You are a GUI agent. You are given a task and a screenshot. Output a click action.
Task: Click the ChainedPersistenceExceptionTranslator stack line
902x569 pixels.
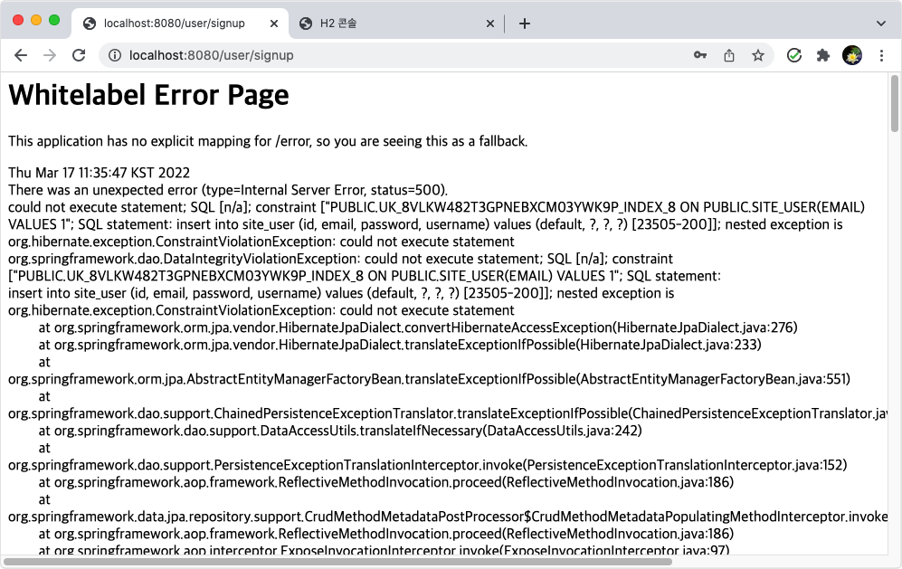pyautogui.click(x=448, y=413)
